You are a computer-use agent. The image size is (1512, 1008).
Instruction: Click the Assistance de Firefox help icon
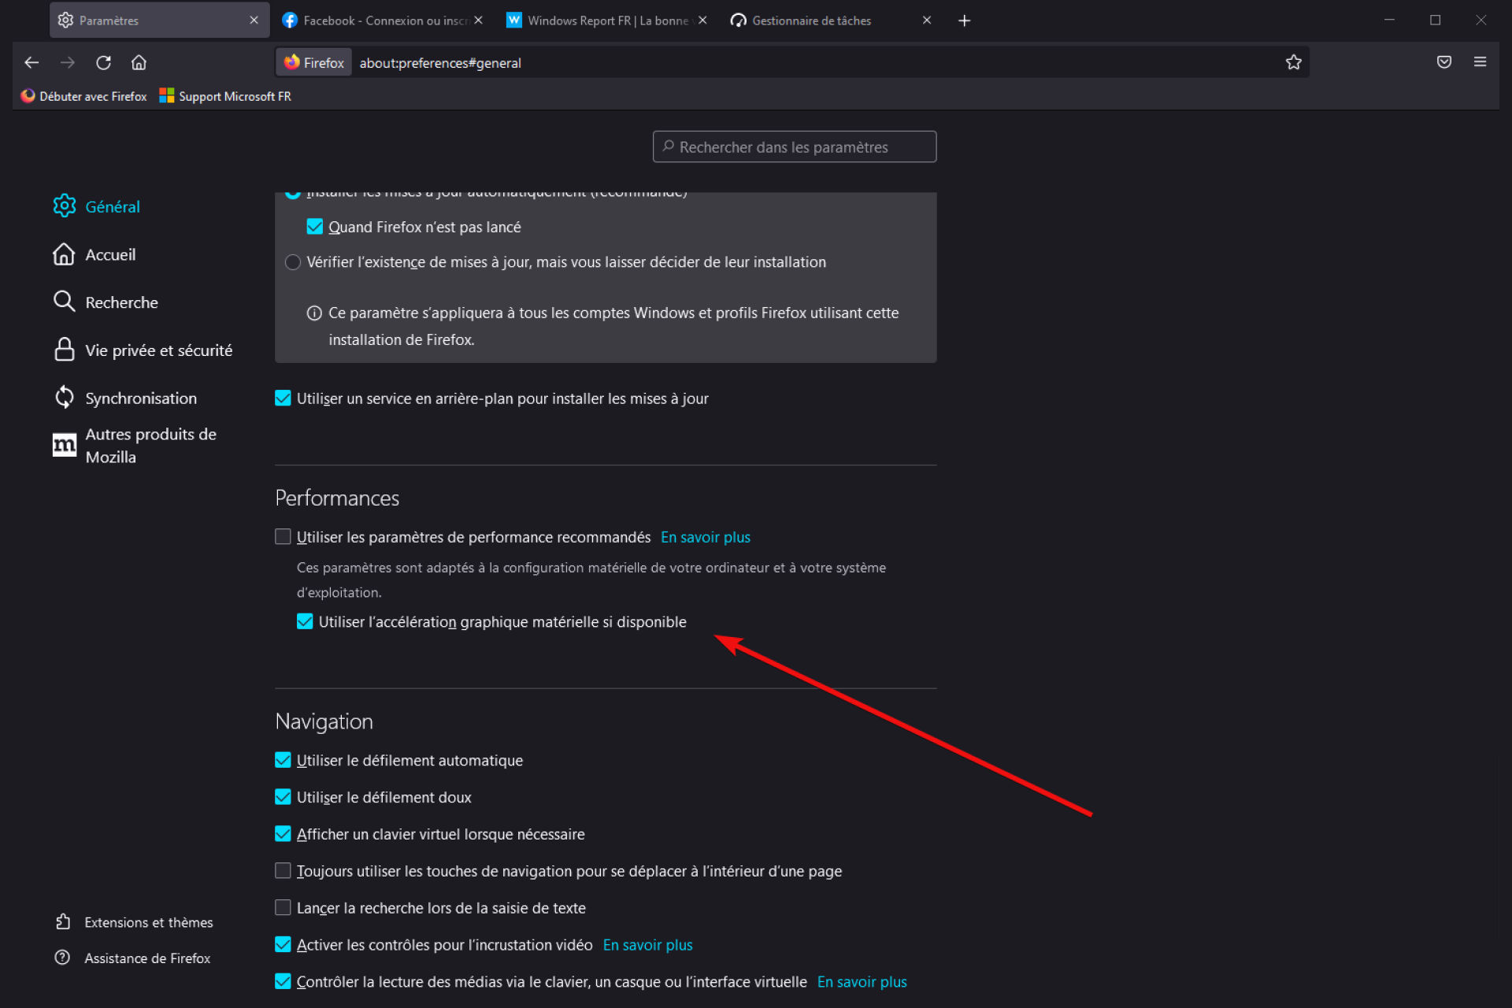(62, 958)
